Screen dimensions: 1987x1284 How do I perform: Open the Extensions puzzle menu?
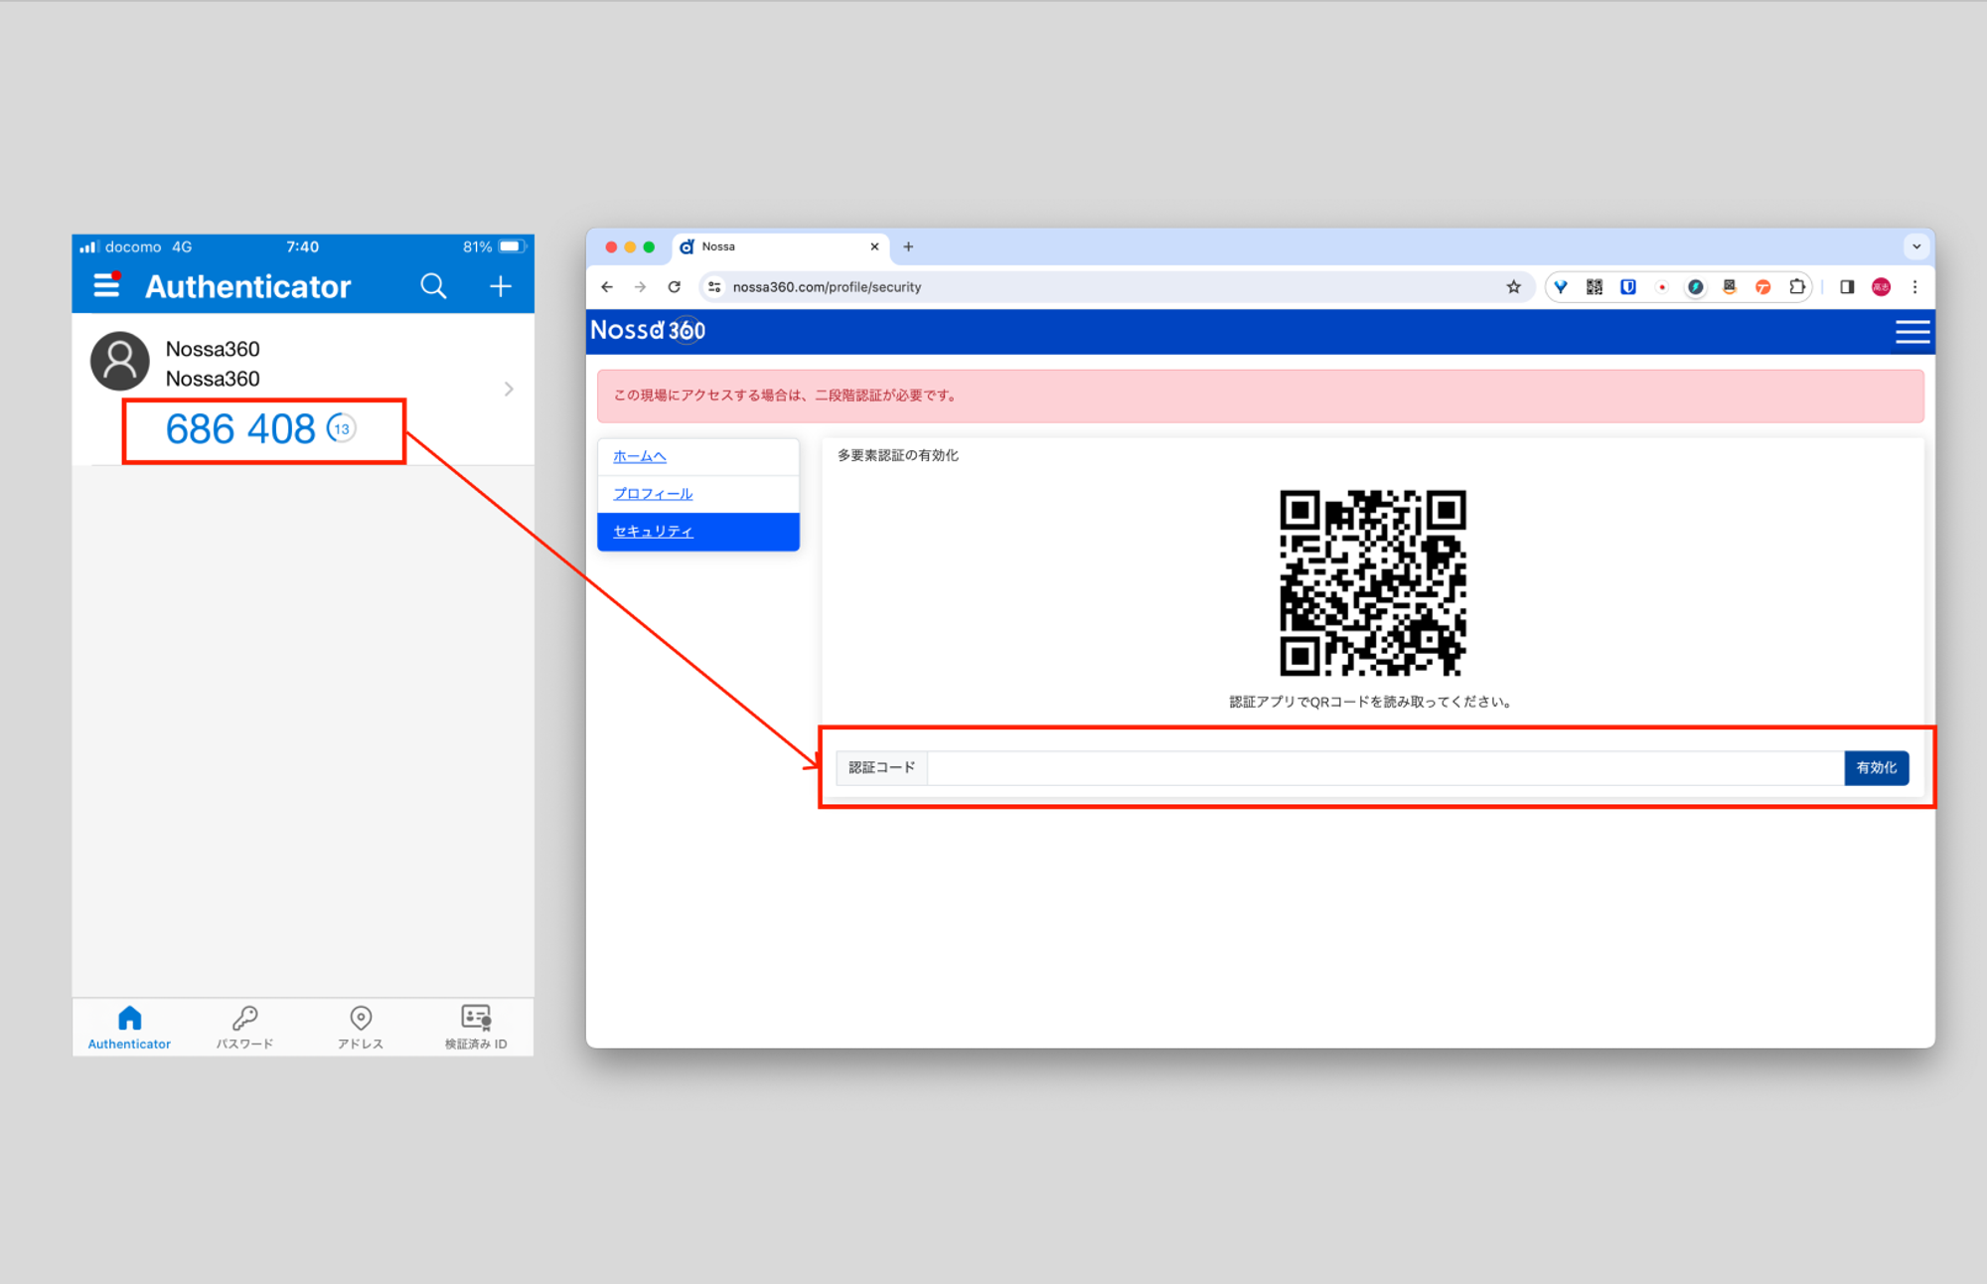click(x=1796, y=287)
